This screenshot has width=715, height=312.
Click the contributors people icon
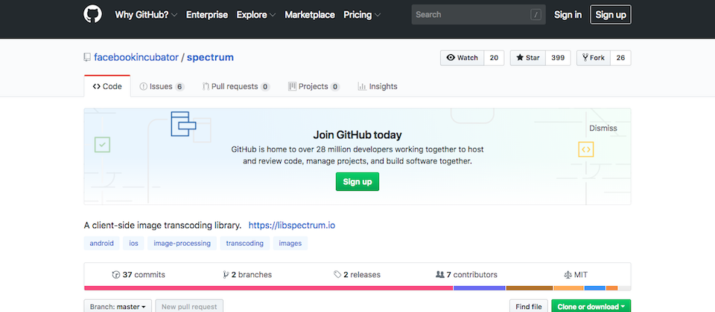[x=439, y=275]
